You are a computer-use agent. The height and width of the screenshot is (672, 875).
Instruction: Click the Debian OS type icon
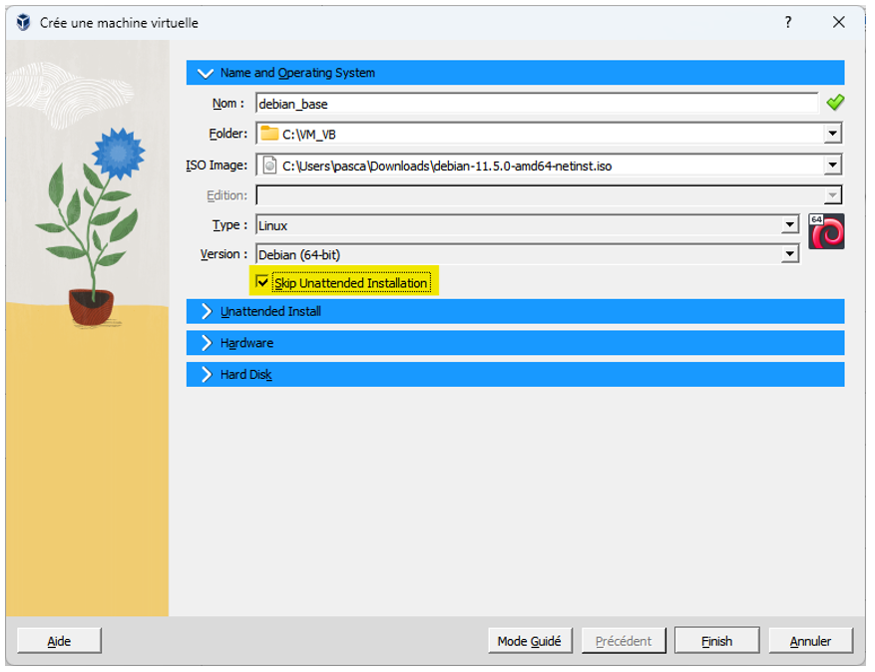826,231
